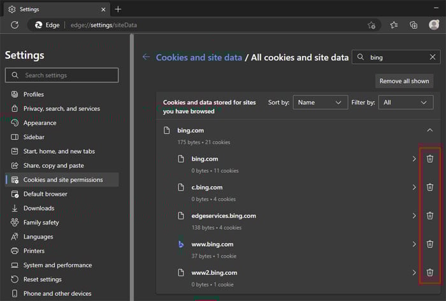Remove edgeservices.bing.com cookies with trash icon

429,216
